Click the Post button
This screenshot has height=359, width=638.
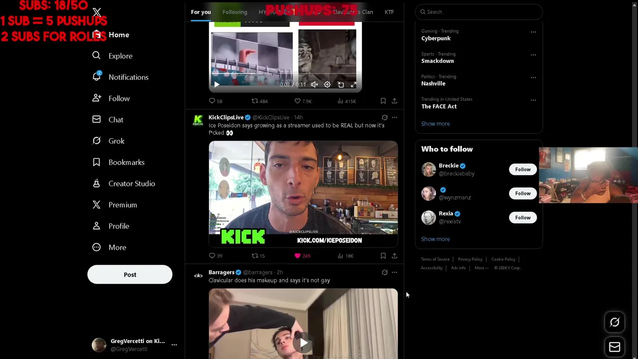(x=130, y=275)
